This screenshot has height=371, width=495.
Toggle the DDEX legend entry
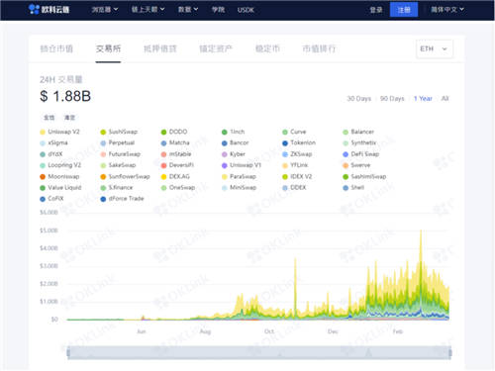294,188
